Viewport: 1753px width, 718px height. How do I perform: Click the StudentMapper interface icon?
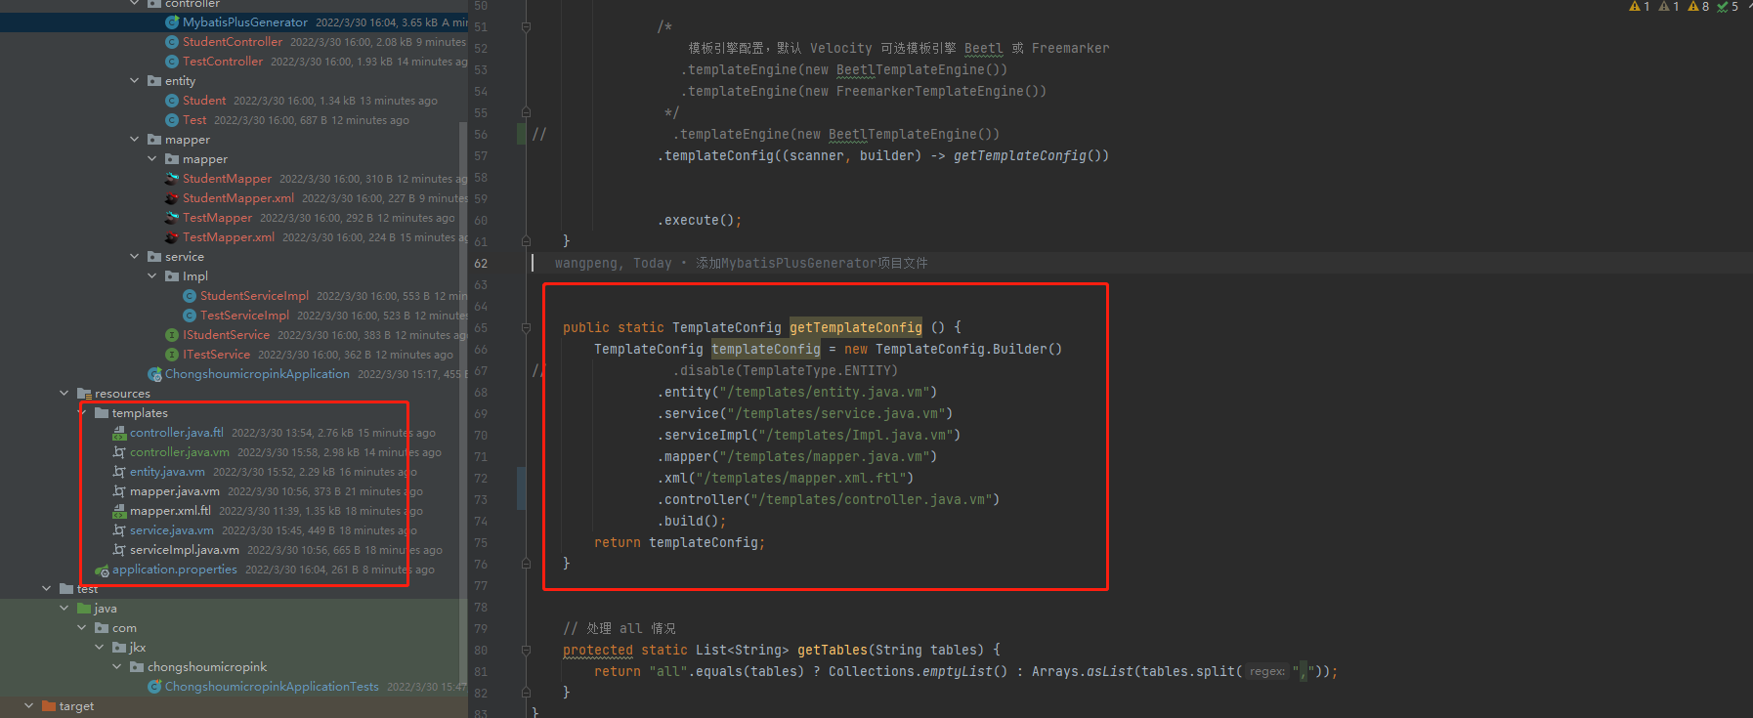coord(172,178)
